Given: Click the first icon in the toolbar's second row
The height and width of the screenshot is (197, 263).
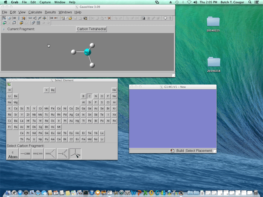Looking at the screenshot, I should point(5,23).
